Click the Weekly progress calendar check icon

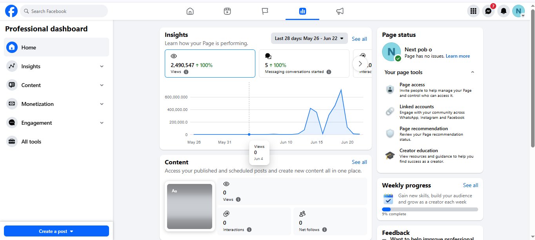tap(388, 199)
